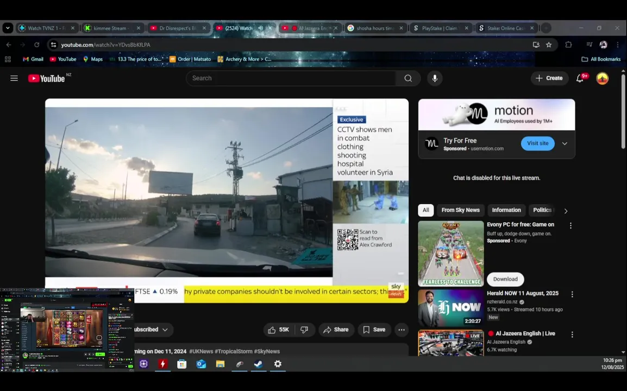Start voice search with the microphone
This screenshot has width=627, height=391.
(435, 78)
